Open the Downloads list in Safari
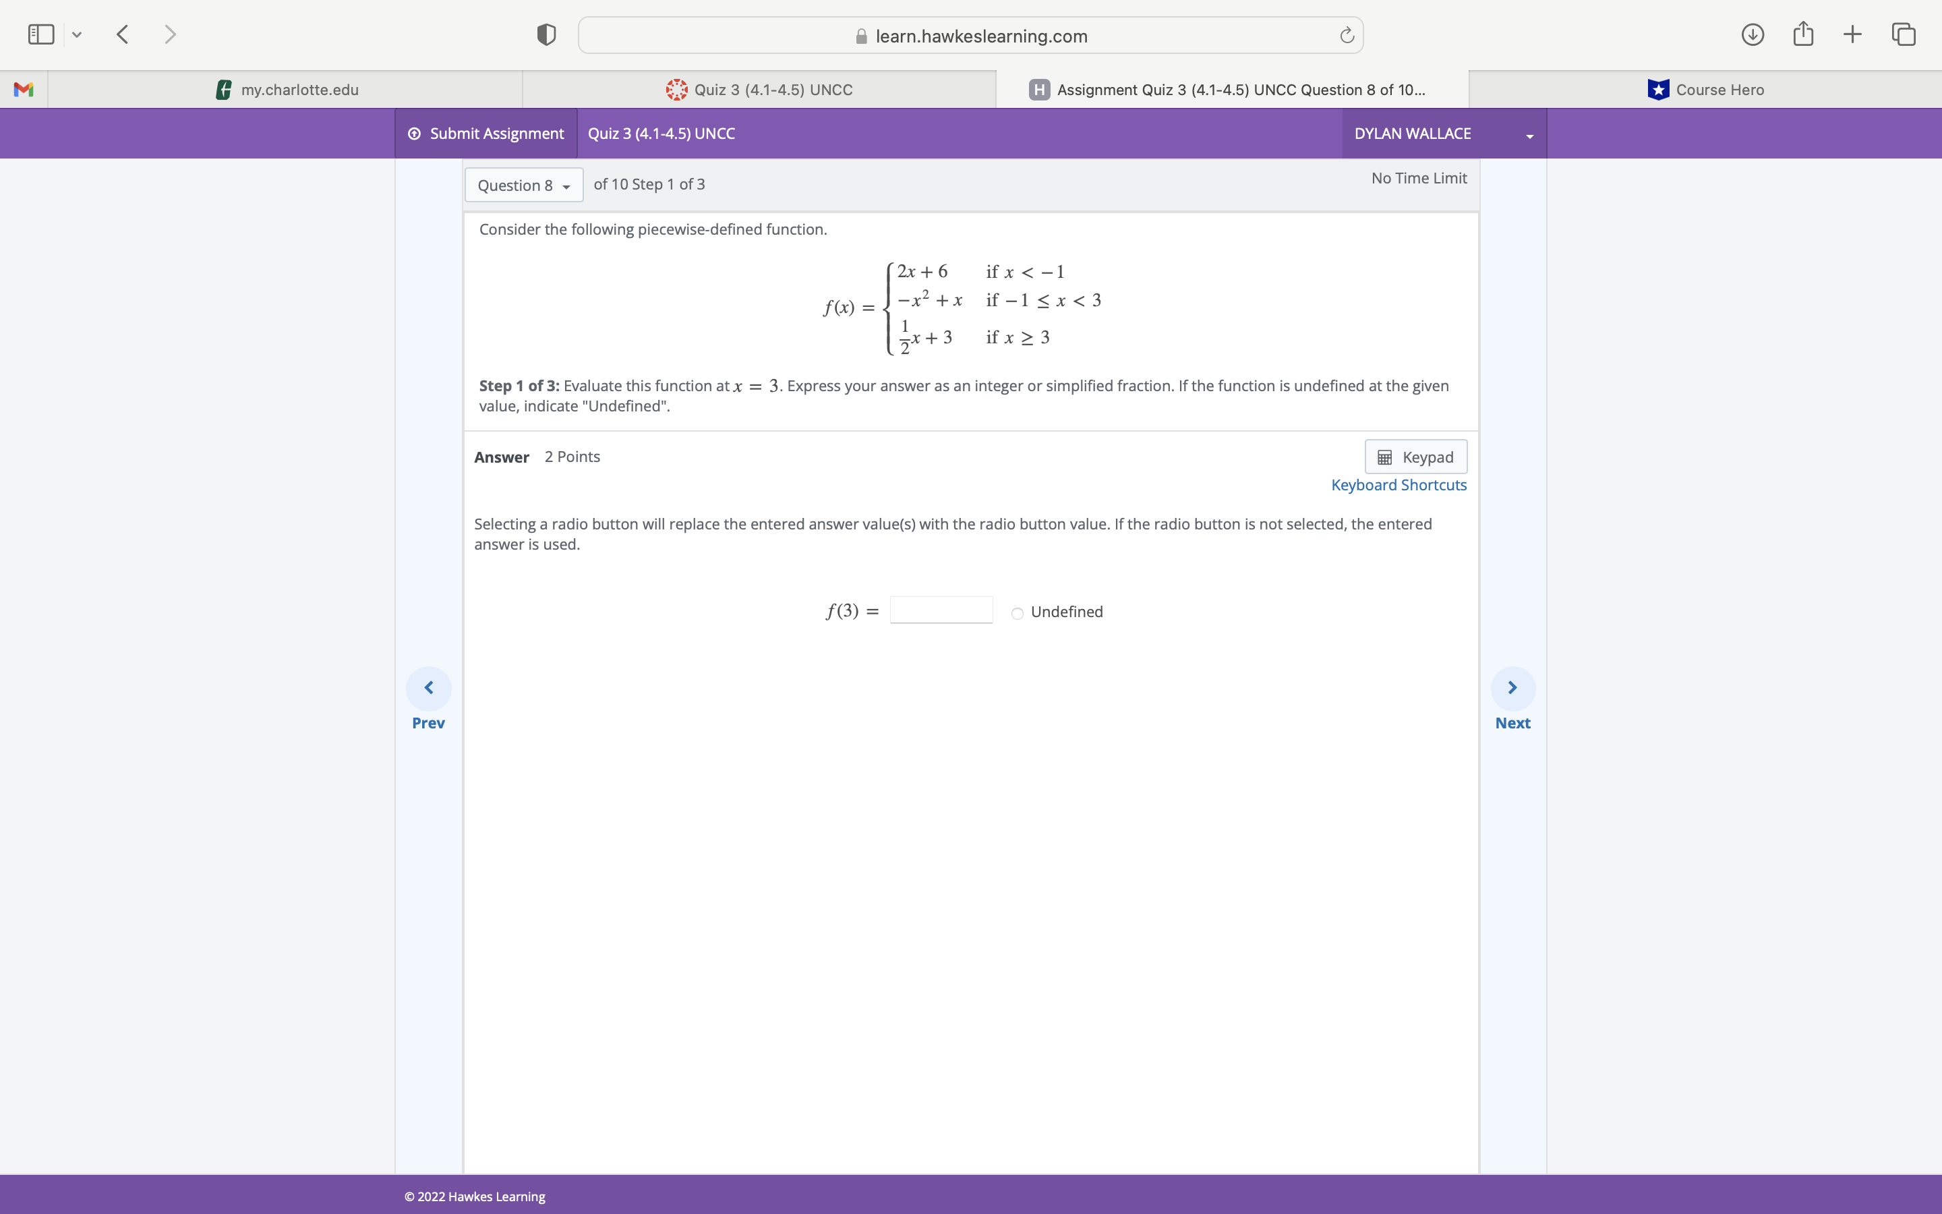This screenshot has width=1942, height=1214. coord(1753,34)
